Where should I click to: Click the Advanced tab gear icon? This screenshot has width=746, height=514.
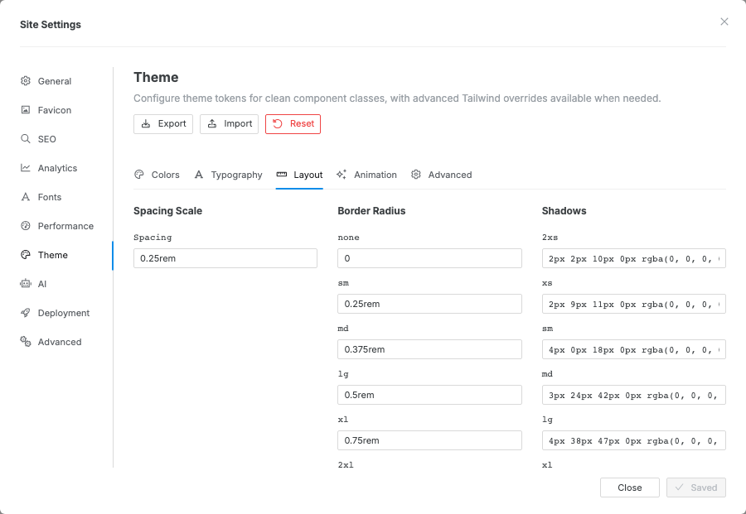point(416,175)
